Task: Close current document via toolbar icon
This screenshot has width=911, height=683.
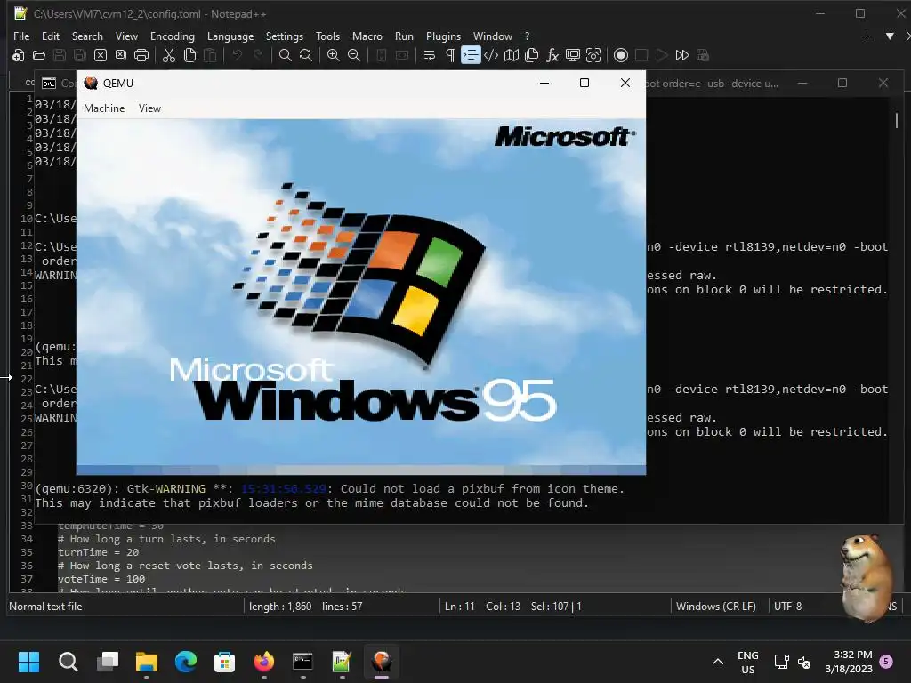Action: 101,55
